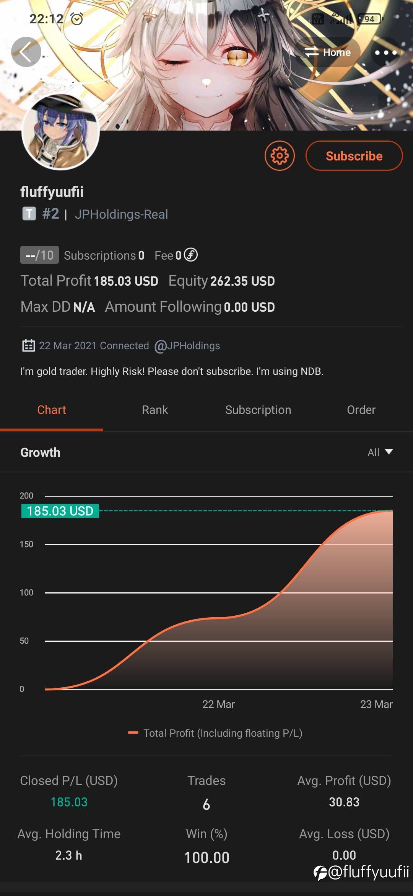The width and height of the screenshot is (413, 896).
Task: Select the Order tab
Action: [361, 410]
